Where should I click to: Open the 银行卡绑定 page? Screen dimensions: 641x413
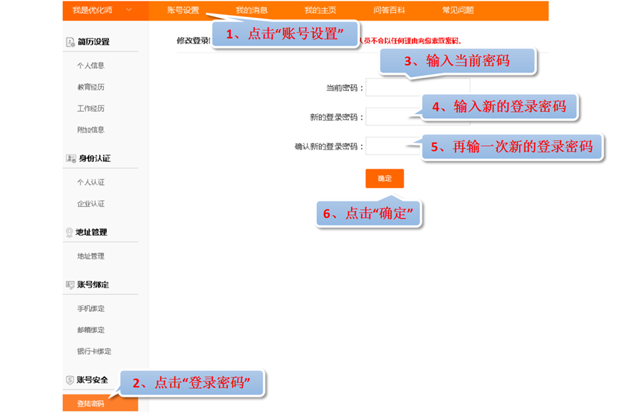(93, 351)
